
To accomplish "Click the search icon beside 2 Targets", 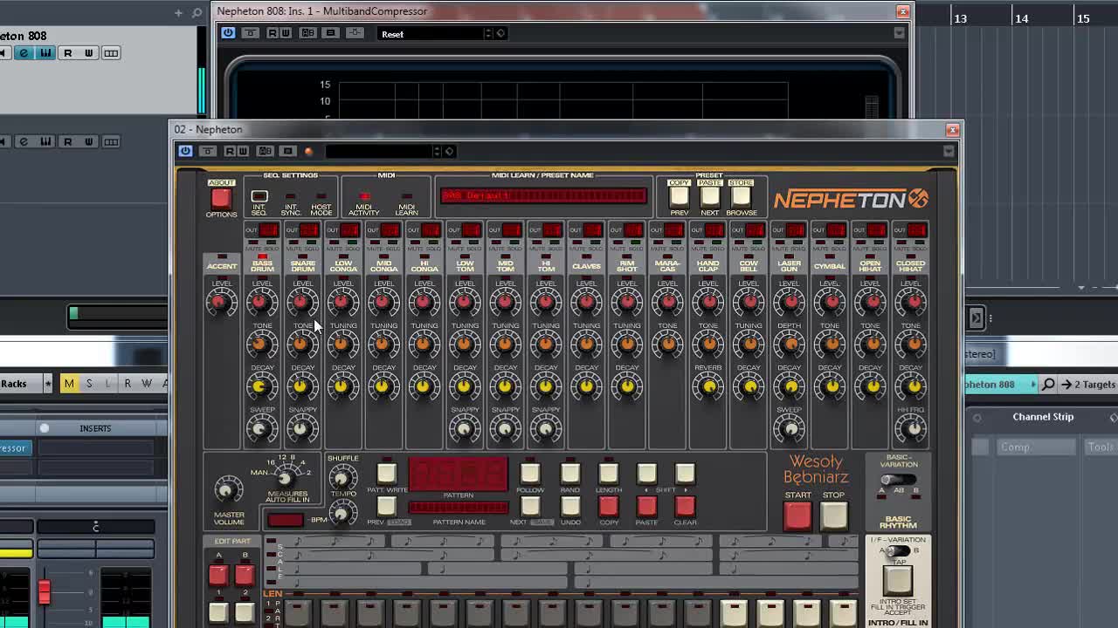I will [x=1048, y=385].
